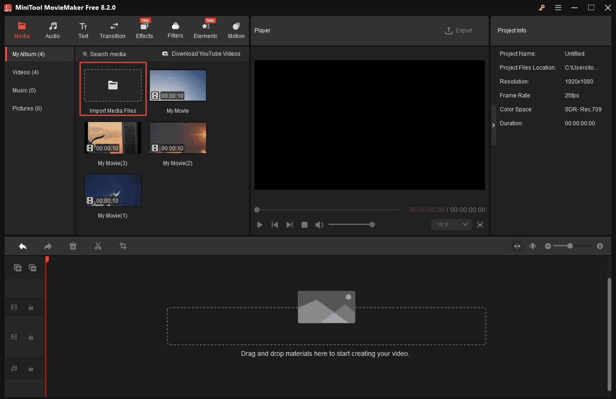The width and height of the screenshot is (616, 399).
Task: Click the timeline drop zone placeholder
Action: 327,326
